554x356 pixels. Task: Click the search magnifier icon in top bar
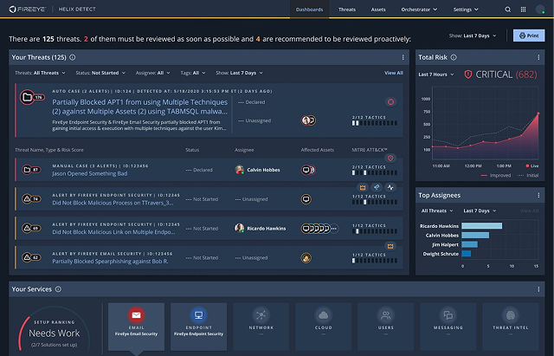point(507,10)
